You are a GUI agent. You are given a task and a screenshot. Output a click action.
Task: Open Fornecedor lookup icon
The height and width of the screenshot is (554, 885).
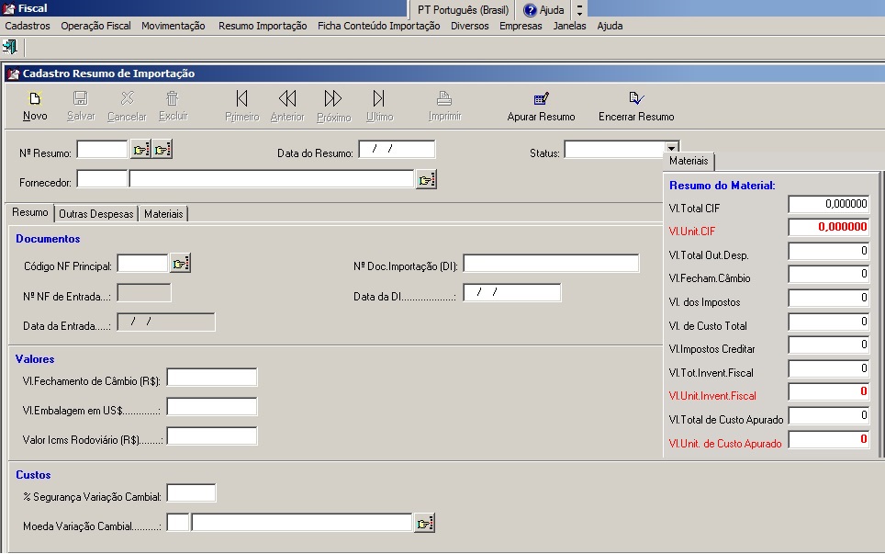(x=426, y=180)
